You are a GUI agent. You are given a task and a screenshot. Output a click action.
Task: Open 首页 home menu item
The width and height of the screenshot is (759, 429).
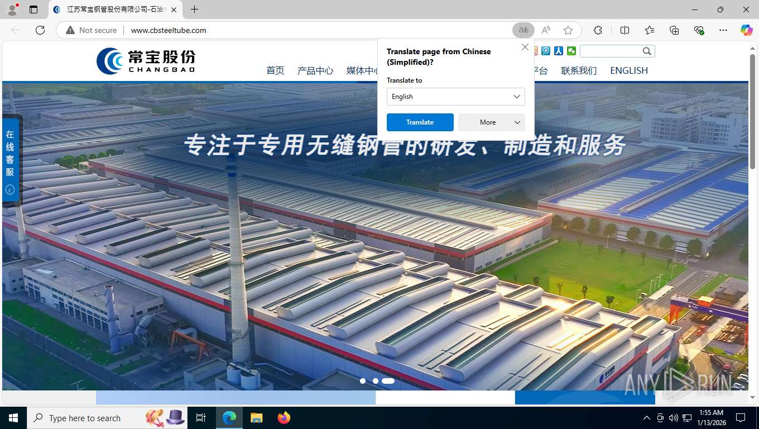click(275, 70)
